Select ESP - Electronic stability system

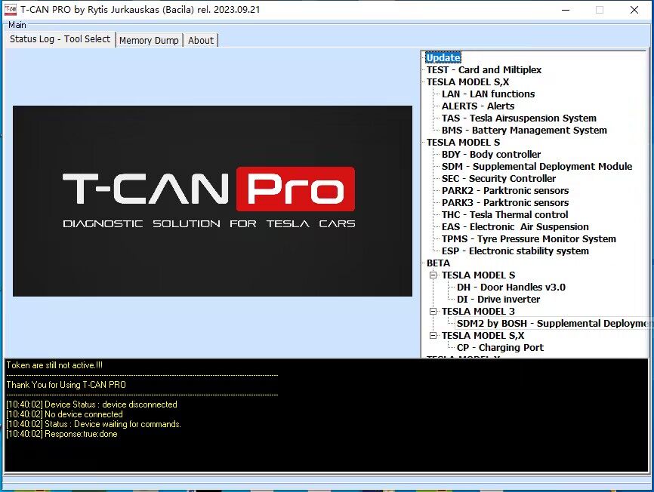click(x=515, y=251)
